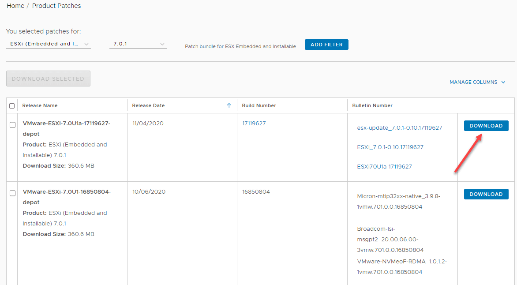The image size is (517, 285).
Task: Click the Product Patches breadcrumb text
Action: (56, 6)
